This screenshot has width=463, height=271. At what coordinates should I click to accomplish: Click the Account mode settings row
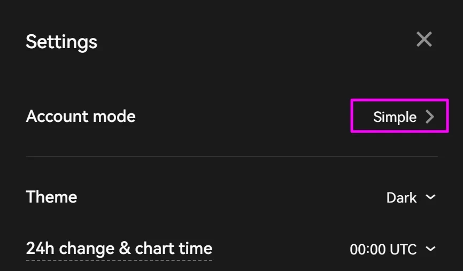pos(231,117)
